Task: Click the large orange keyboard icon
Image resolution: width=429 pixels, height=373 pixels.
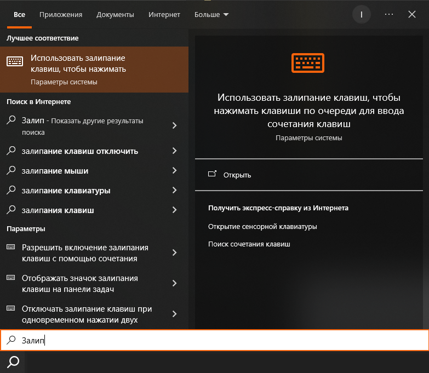Action: [x=308, y=63]
